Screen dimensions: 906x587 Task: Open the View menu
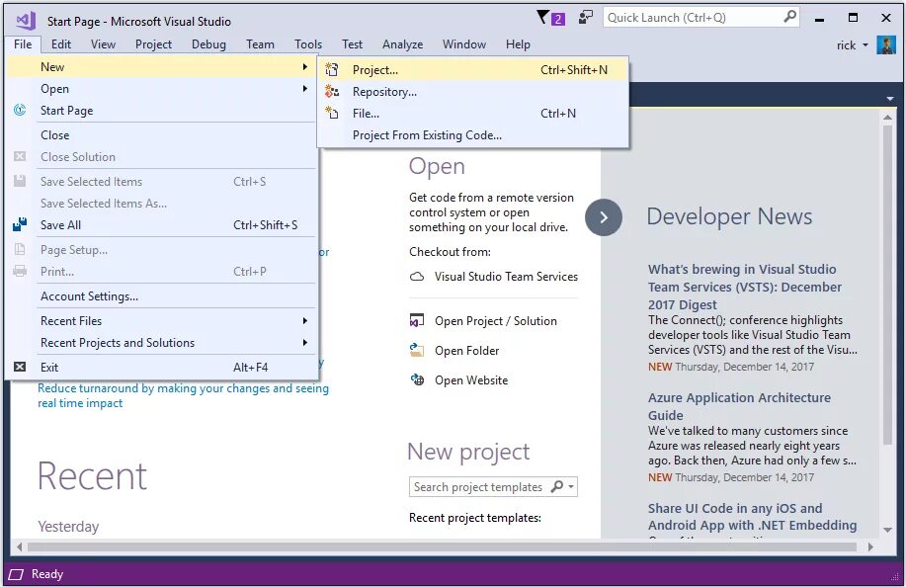(x=103, y=43)
